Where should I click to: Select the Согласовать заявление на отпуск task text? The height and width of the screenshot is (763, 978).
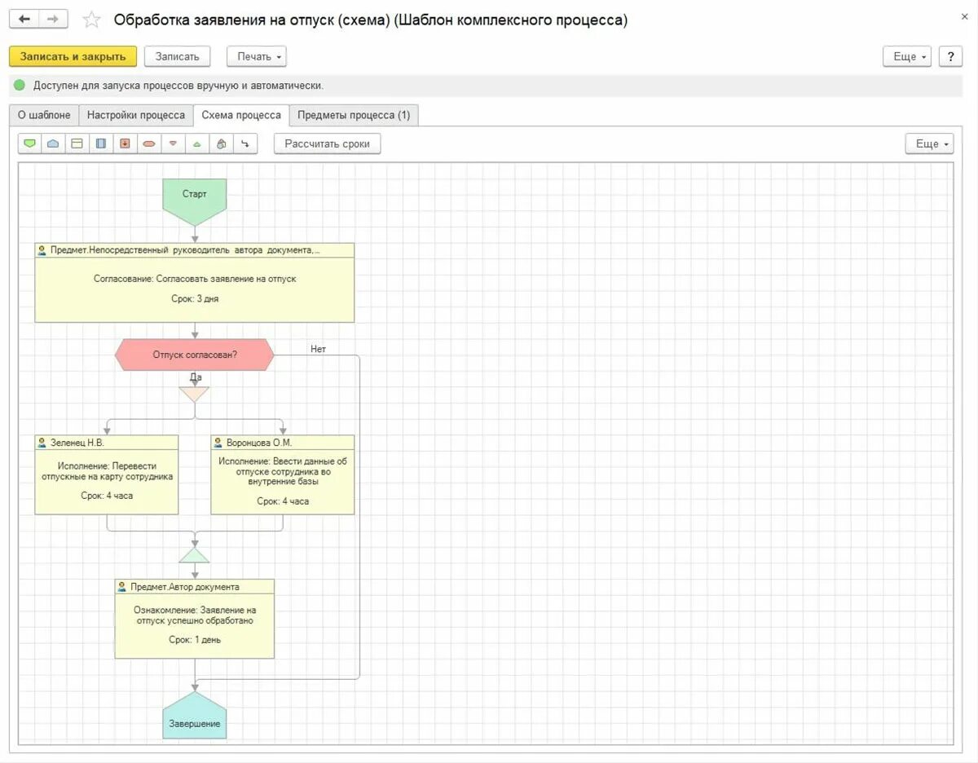(195, 279)
